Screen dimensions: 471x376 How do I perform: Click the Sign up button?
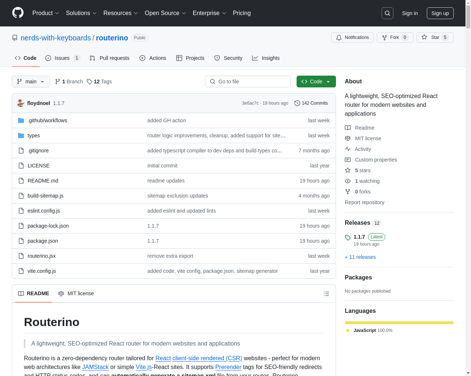pos(440,13)
